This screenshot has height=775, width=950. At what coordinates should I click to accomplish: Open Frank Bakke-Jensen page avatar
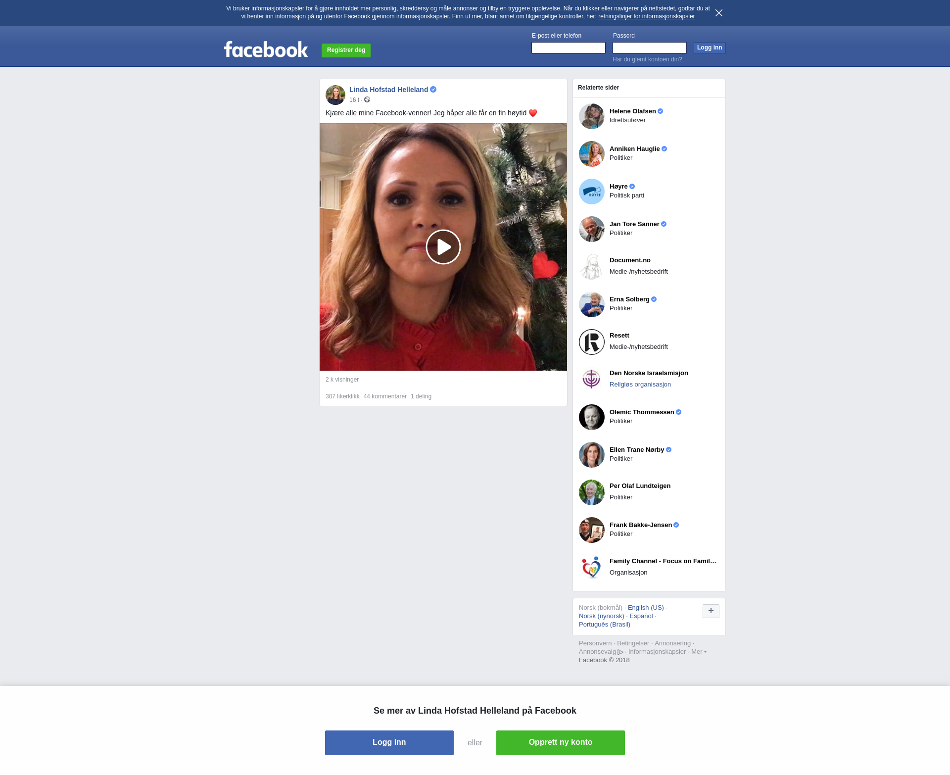click(x=592, y=530)
